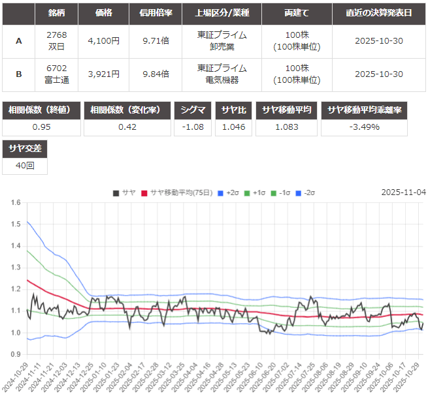This screenshot has width=428, height=396.
Task: Toggle the -2σ legend entry
Action: click(x=305, y=192)
